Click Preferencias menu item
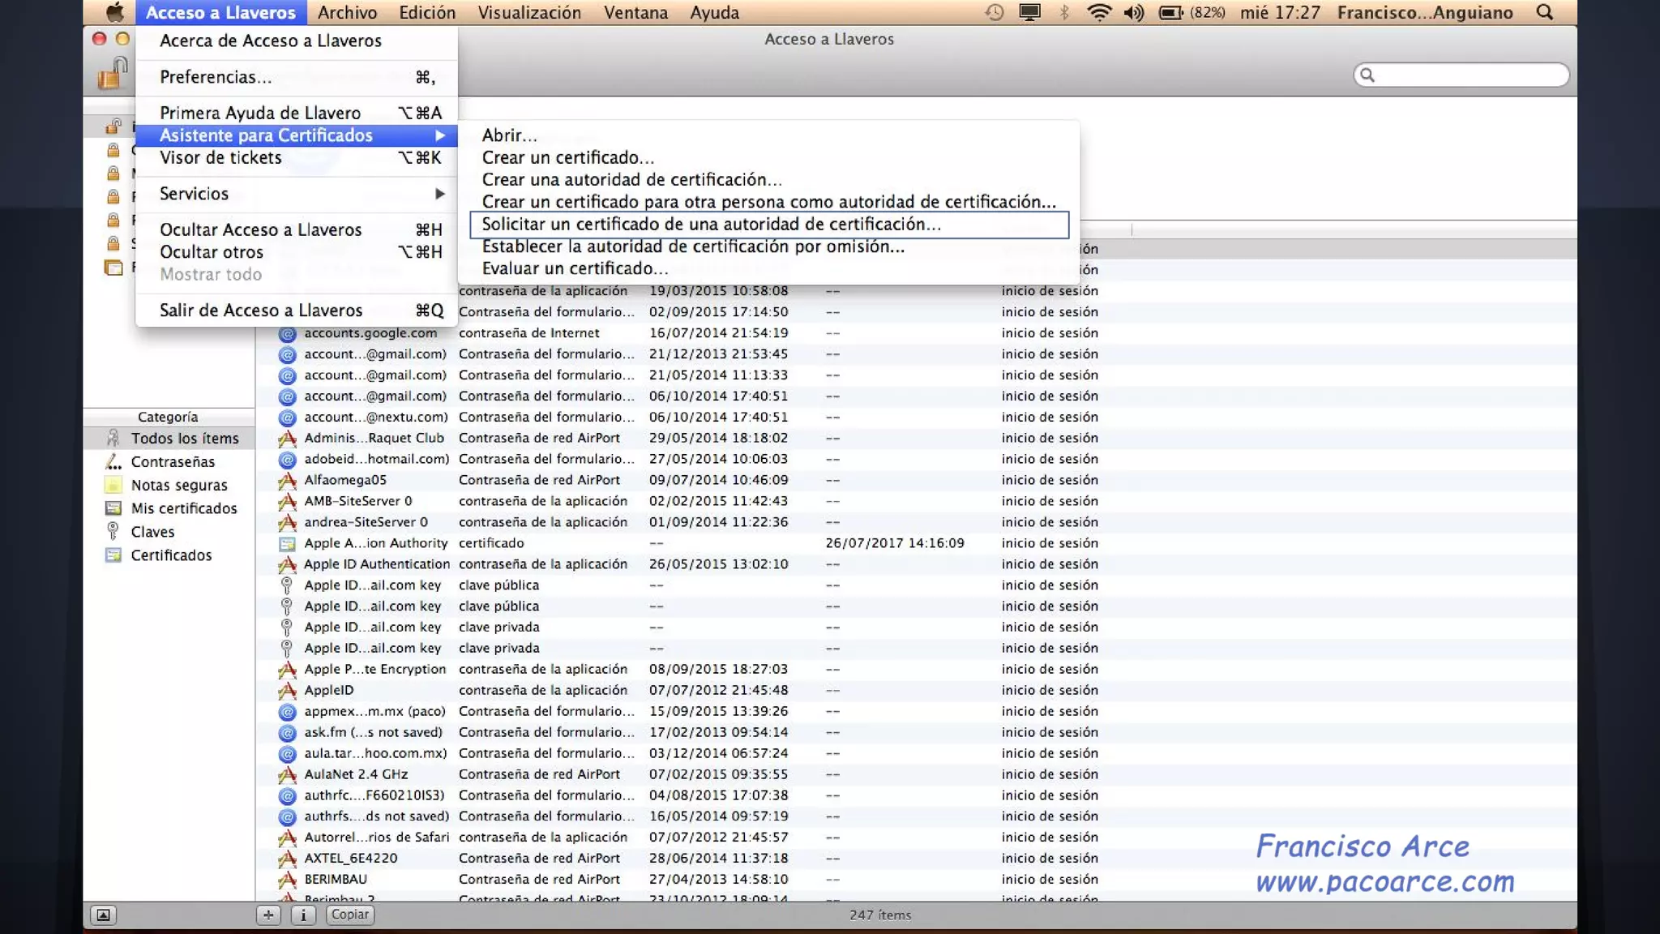 pos(216,77)
